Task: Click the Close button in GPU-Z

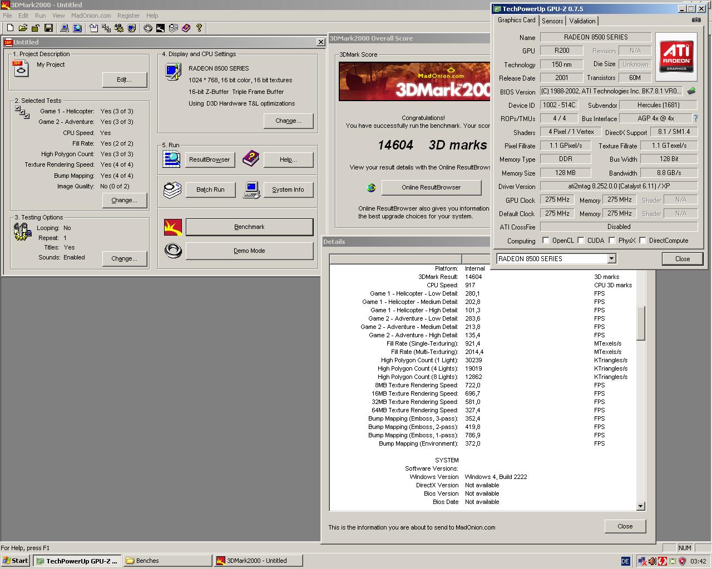Action: click(683, 259)
